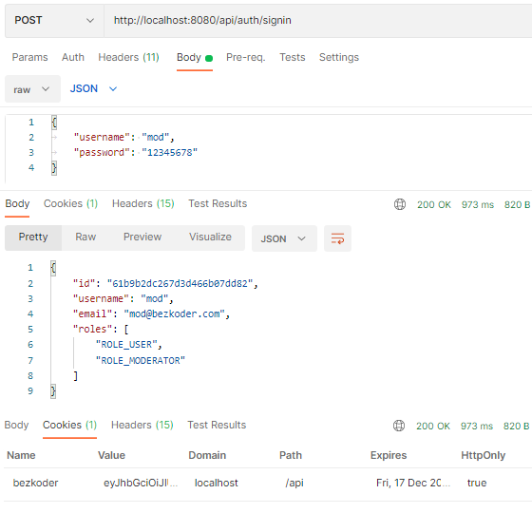Open the Pre-req. tab

tap(246, 57)
